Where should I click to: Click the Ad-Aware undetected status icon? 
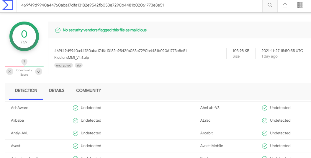point(76,108)
